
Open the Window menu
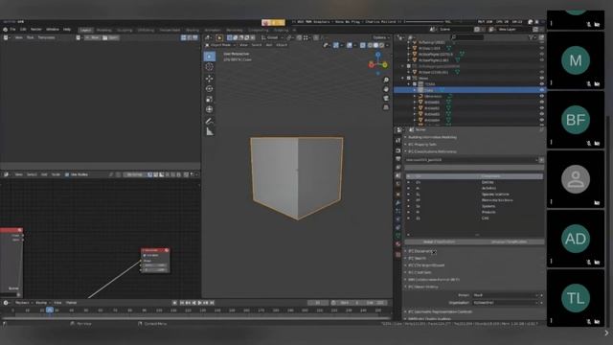[x=53, y=30]
